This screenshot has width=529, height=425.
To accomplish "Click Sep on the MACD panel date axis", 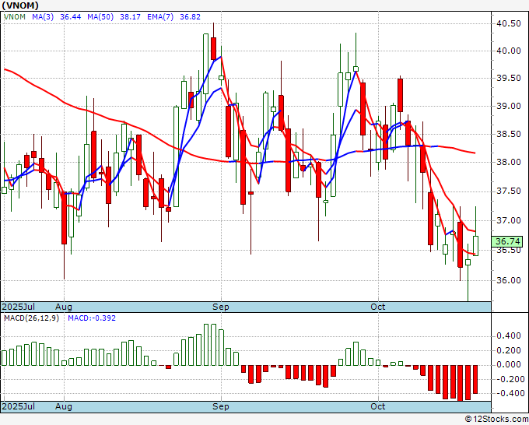I will pos(221,406).
